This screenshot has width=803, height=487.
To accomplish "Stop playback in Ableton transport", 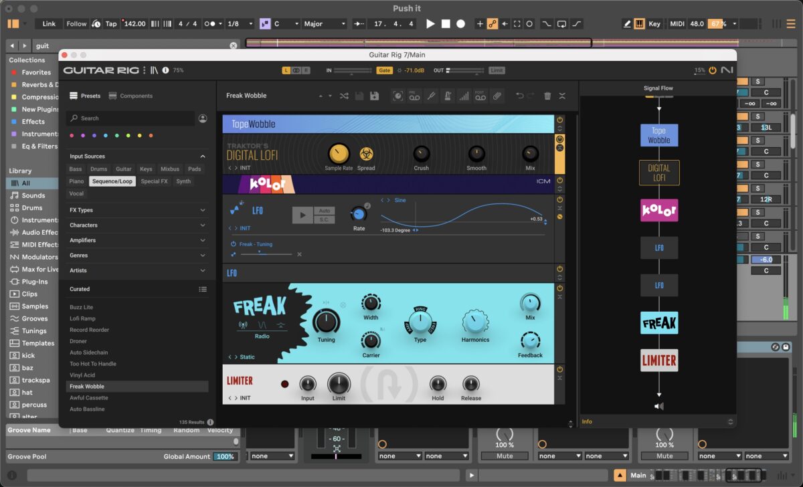I will pyautogui.click(x=446, y=23).
